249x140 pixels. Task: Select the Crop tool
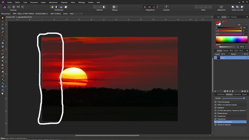tap(3, 29)
